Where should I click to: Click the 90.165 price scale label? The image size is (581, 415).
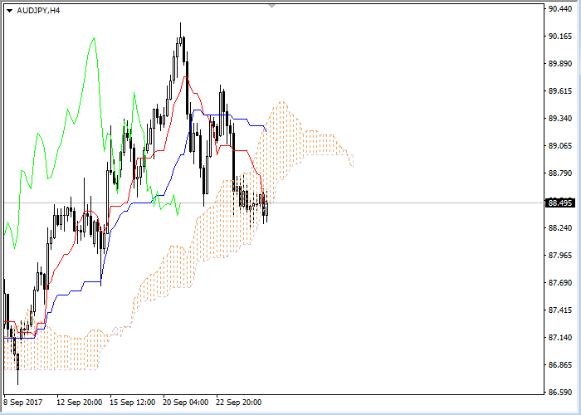560,37
